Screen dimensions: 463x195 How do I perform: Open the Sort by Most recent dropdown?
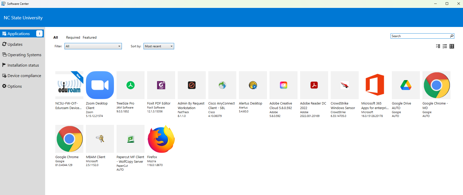tap(159, 46)
